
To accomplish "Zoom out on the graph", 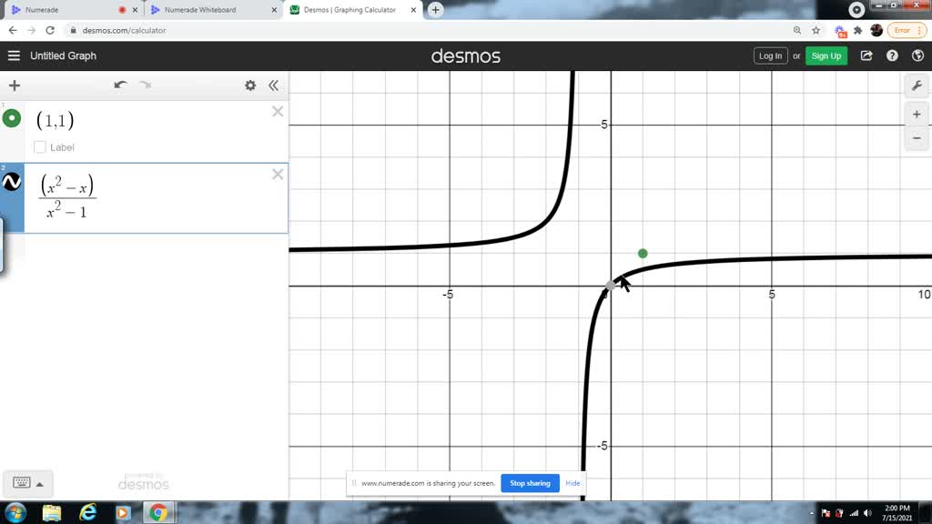I will (x=917, y=138).
